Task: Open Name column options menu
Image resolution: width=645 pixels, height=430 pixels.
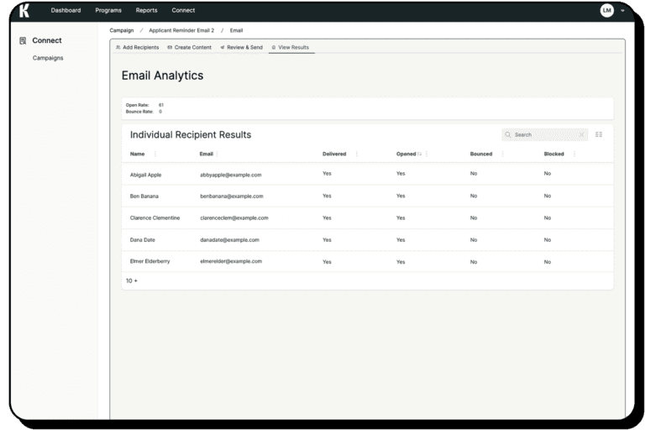Action: click(155, 154)
